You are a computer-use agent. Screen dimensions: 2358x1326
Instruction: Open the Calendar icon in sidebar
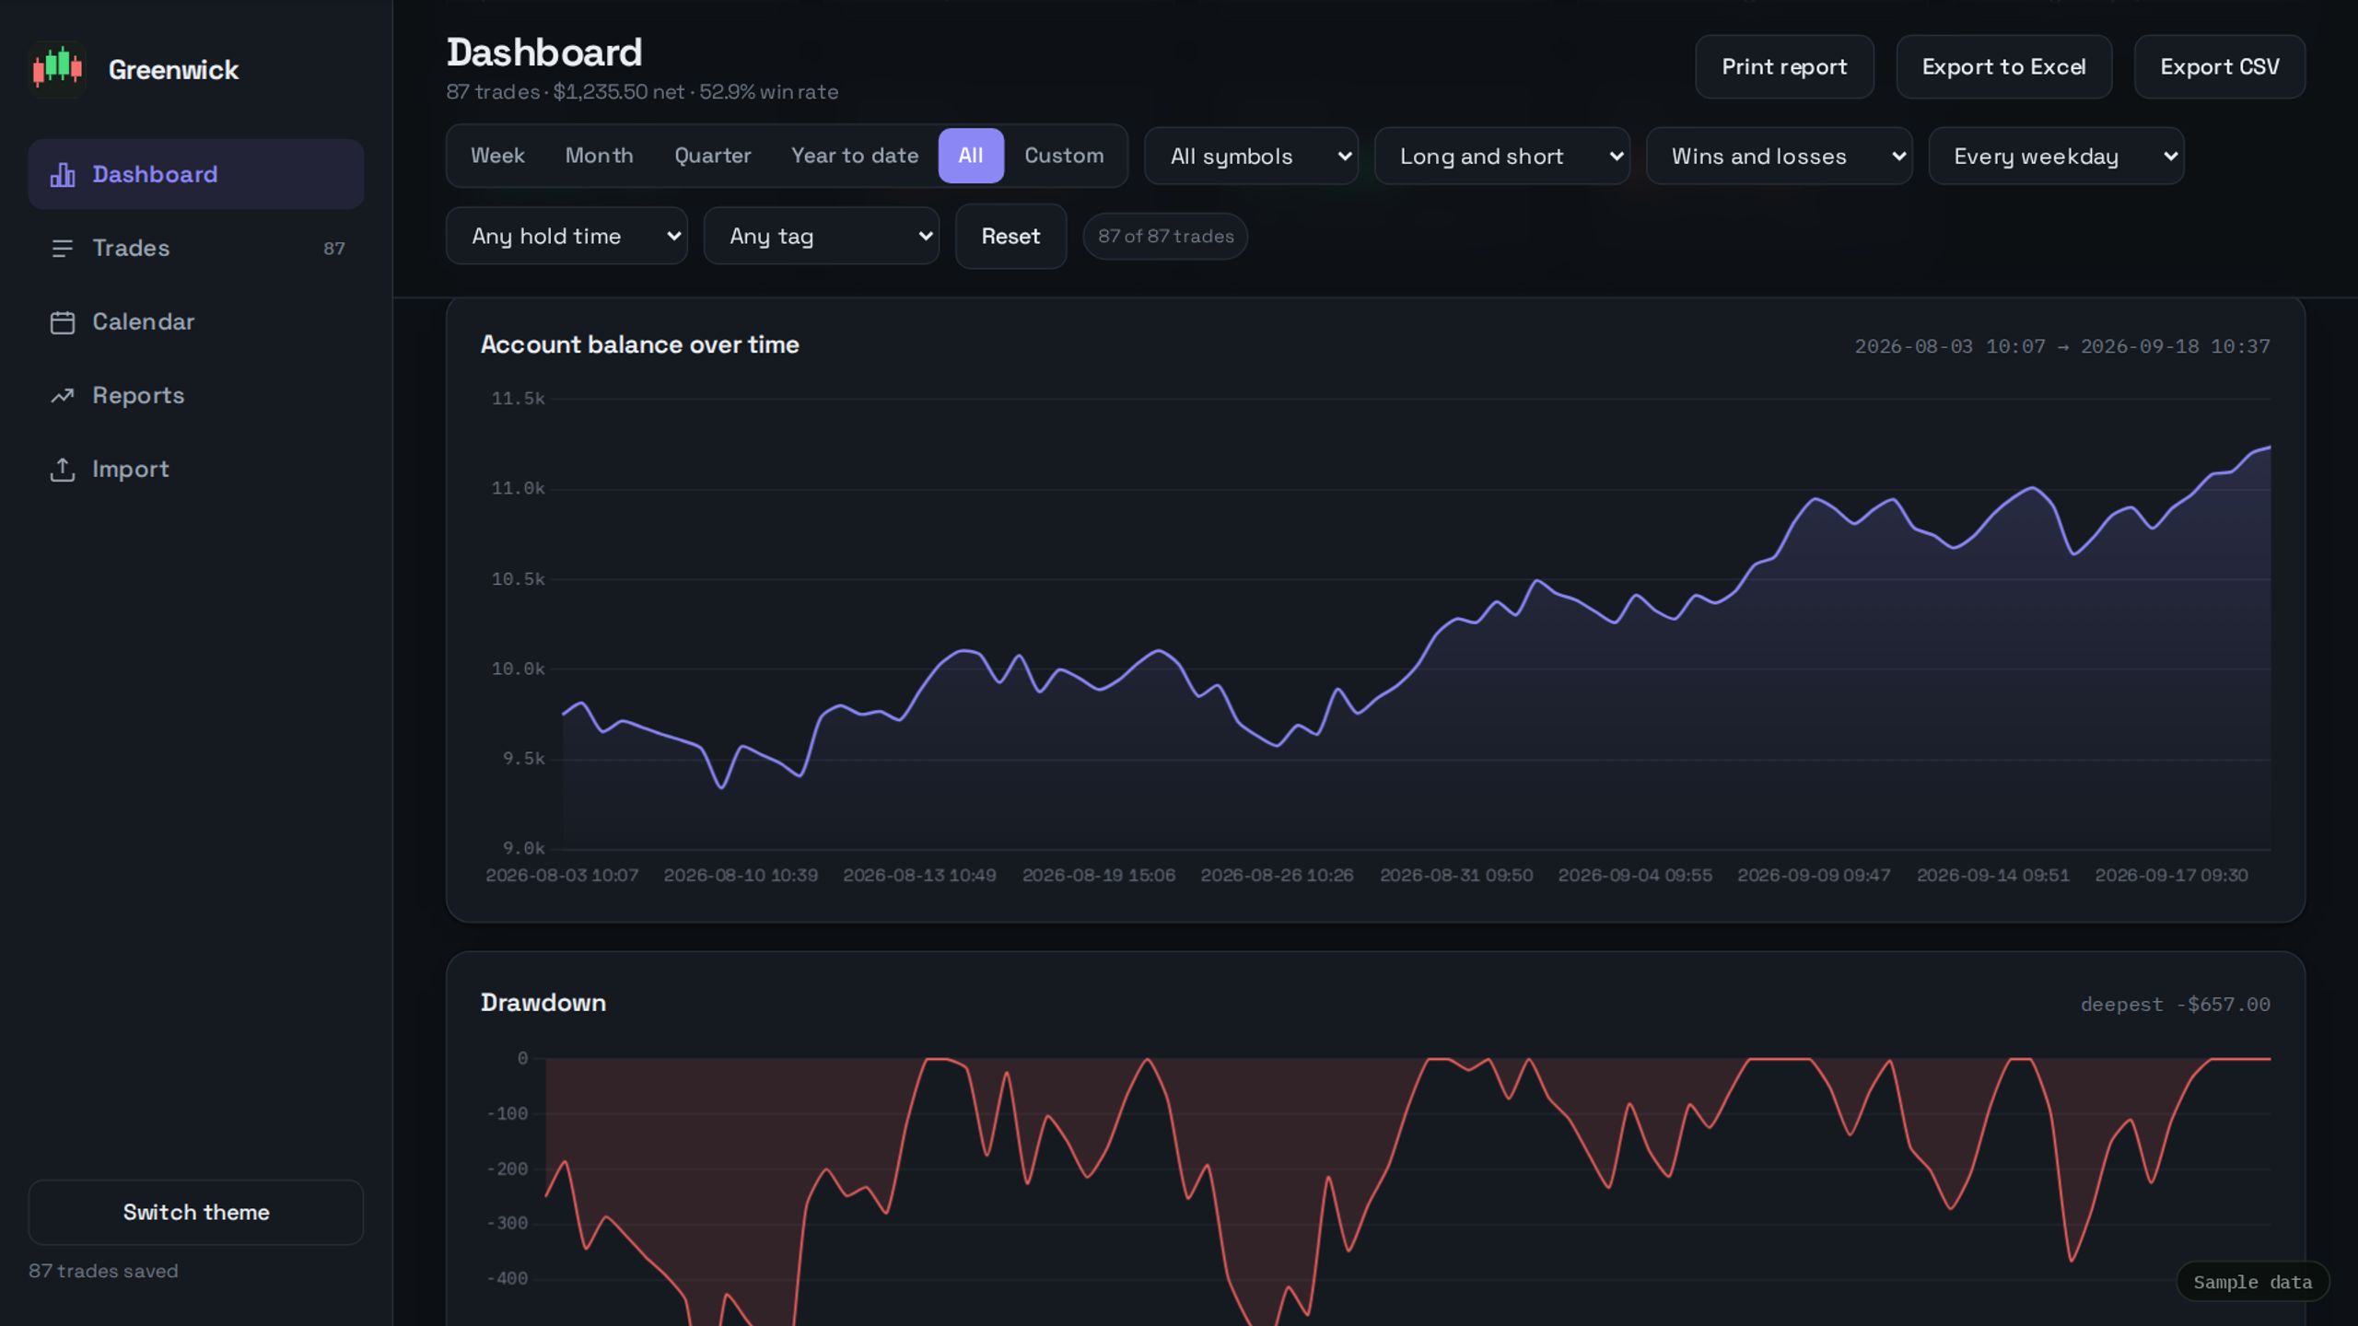[x=63, y=322]
